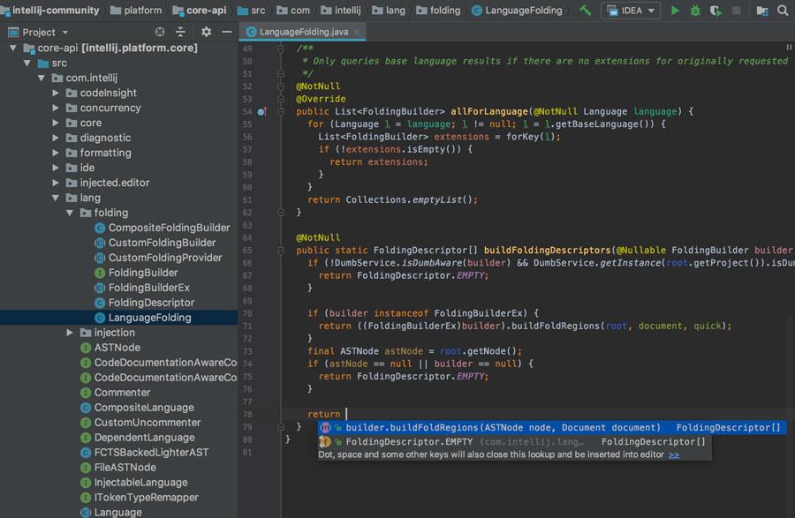Open CustomFoldingProvider in project tree

click(x=159, y=258)
